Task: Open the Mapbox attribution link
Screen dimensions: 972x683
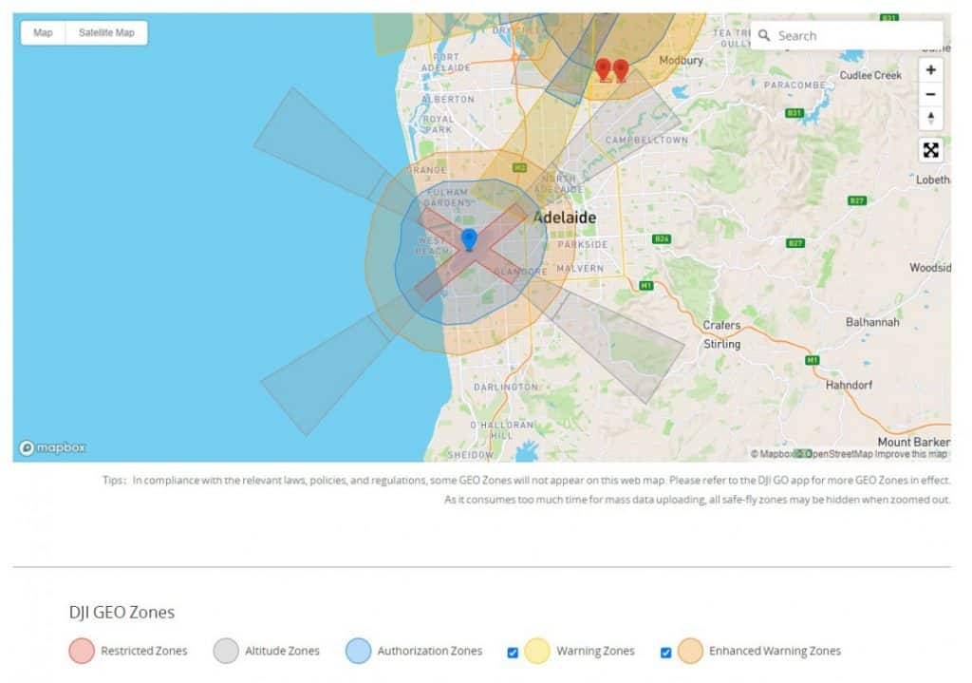Action: point(771,454)
